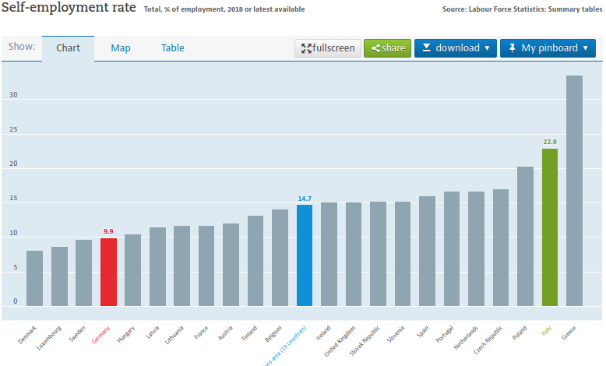Image resolution: width=606 pixels, height=366 pixels.
Task: Click the Netherlands axis label
Action: pyautogui.click(x=466, y=338)
